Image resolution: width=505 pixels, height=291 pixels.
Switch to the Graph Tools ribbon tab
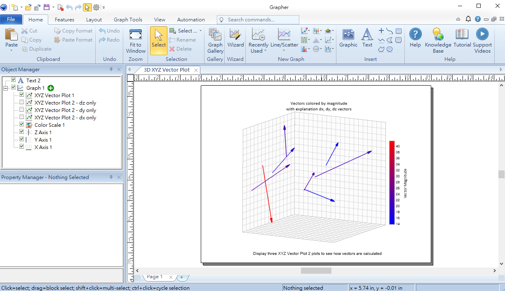coord(128,19)
